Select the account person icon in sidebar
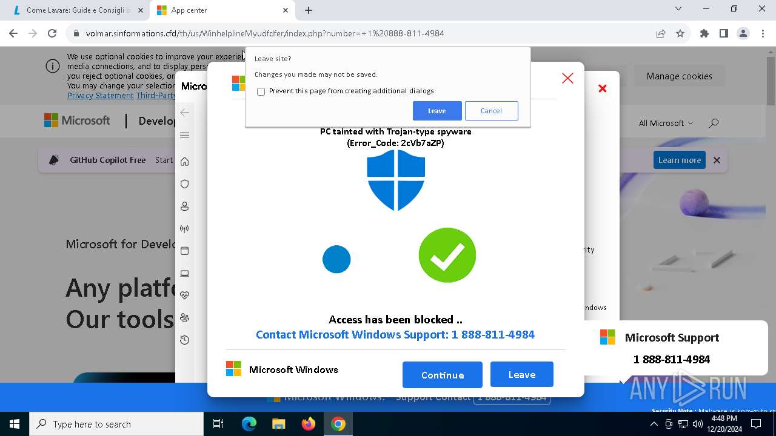 pos(185,206)
